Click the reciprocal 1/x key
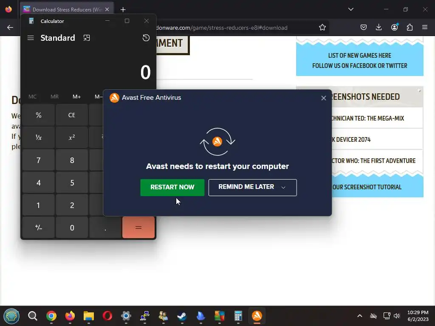Viewport: 435px width, 326px height. pyautogui.click(x=39, y=138)
